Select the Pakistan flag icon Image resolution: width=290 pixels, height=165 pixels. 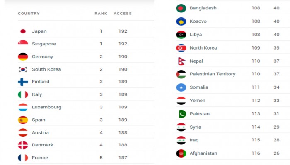182,114
